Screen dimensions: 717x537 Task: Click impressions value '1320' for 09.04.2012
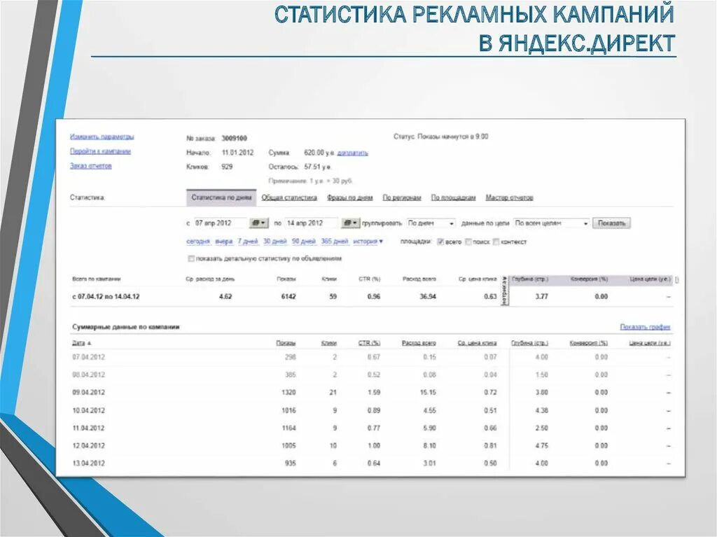(x=288, y=393)
